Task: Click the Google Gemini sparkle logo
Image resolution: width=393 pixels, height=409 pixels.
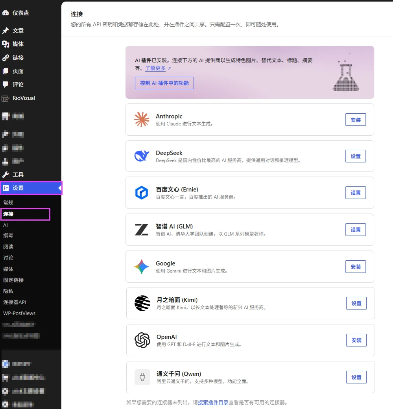Action: pyautogui.click(x=142, y=267)
